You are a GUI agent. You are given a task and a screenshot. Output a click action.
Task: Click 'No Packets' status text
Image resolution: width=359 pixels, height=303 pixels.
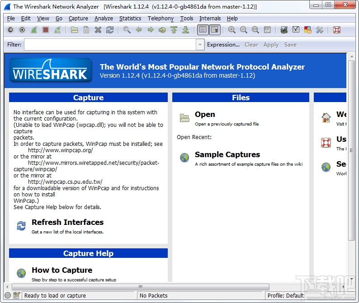pyautogui.click(x=153, y=296)
